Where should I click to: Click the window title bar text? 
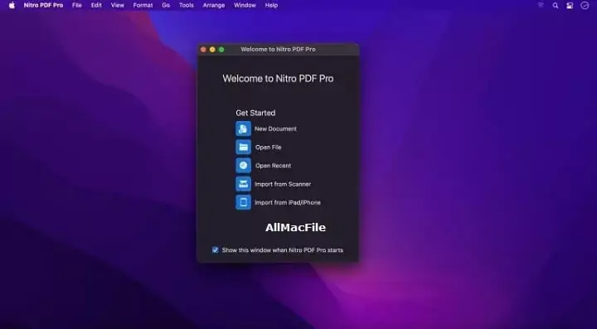click(278, 50)
